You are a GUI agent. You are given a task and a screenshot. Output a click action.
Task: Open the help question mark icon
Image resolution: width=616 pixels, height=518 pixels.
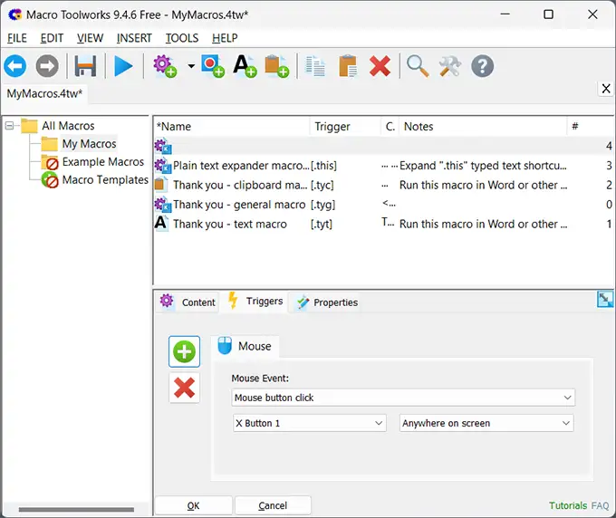(x=483, y=66)
